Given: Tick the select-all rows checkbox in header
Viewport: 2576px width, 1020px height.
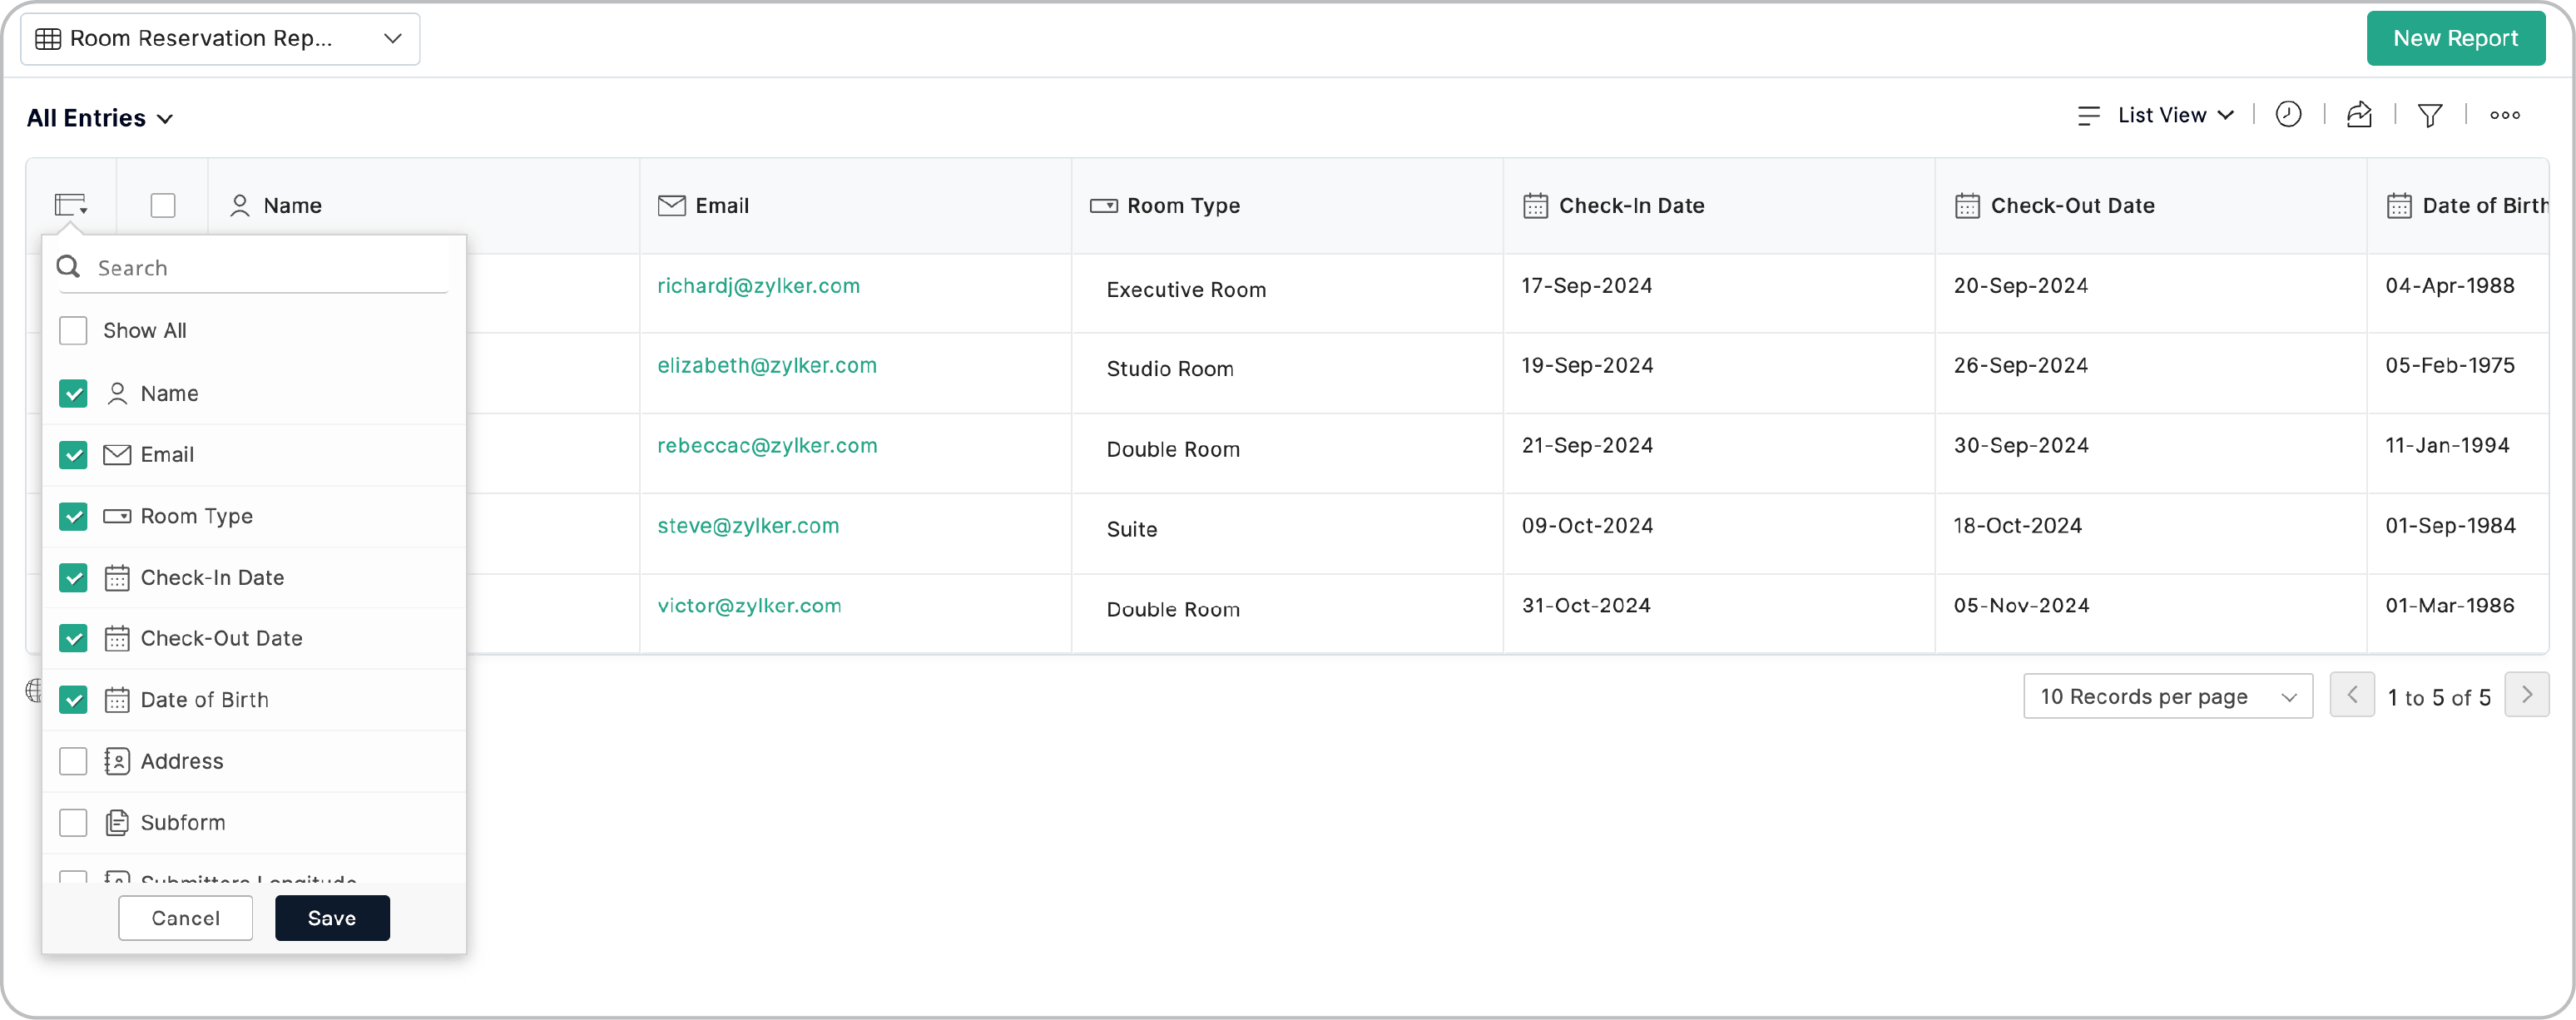Looking at the screenshot, I should pyautogui.click(x=163, y=206).
